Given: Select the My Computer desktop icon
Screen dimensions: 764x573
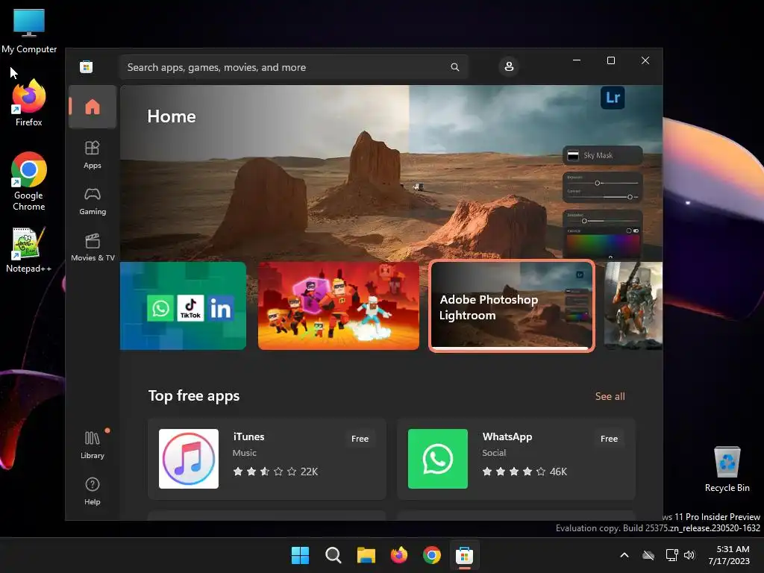Looking at the screenshot, I should pyautogui.click(x=29, y=31).
